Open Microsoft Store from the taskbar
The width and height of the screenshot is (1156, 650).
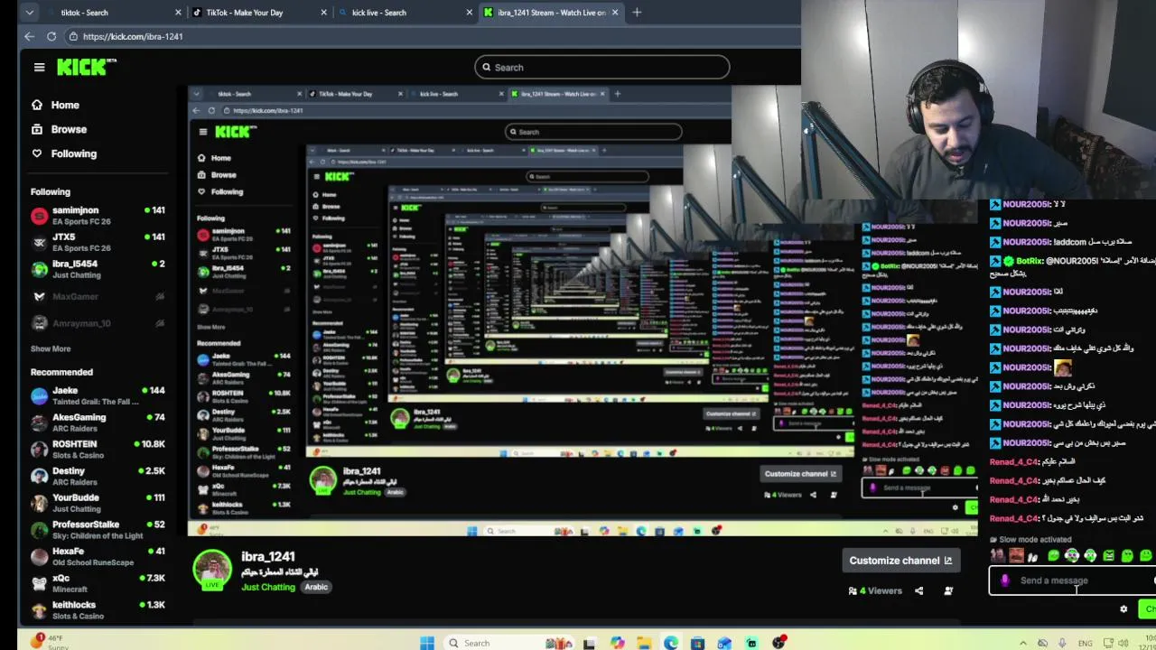click(x=697, y=643)
